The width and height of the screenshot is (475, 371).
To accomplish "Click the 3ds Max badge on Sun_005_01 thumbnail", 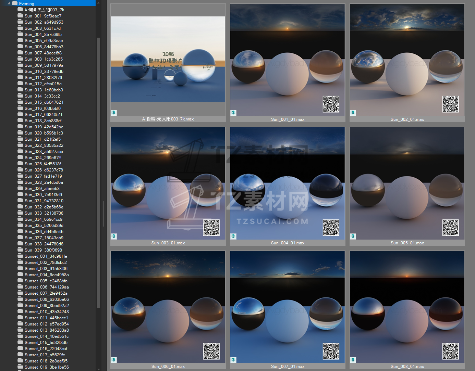I will coord(353,236).
